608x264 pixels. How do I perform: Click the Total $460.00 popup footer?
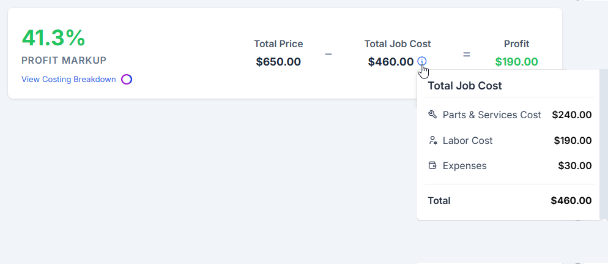coord(510,201)
